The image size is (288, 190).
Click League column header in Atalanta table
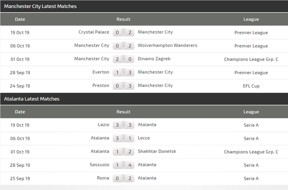point(251,112)
